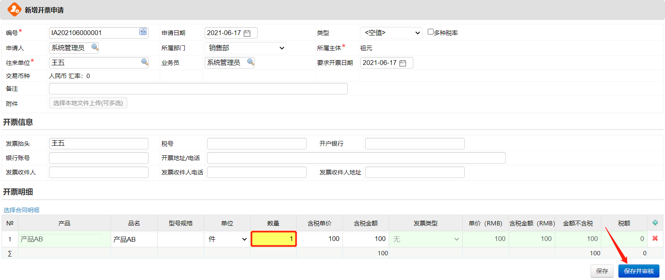Add a new detail row with green plus icon

click(x=655, y=223)
